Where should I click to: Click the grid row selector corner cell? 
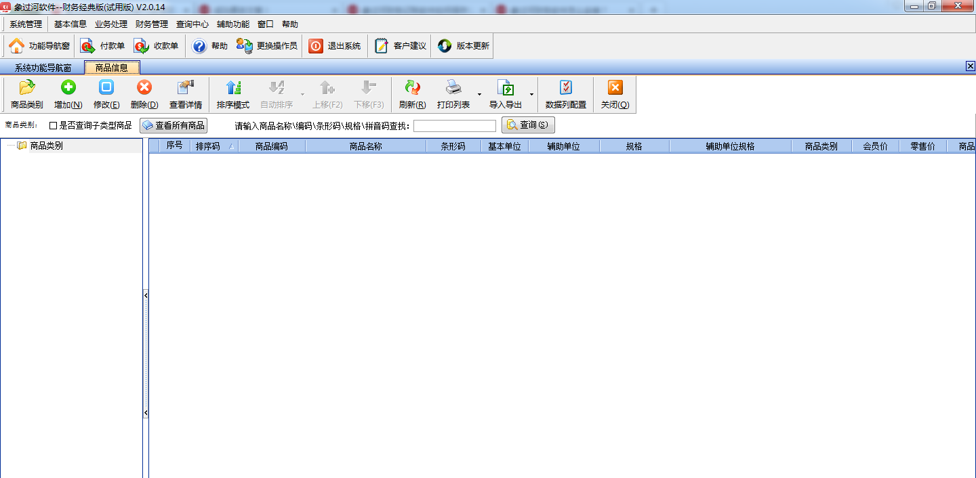[x=155, y=146]
